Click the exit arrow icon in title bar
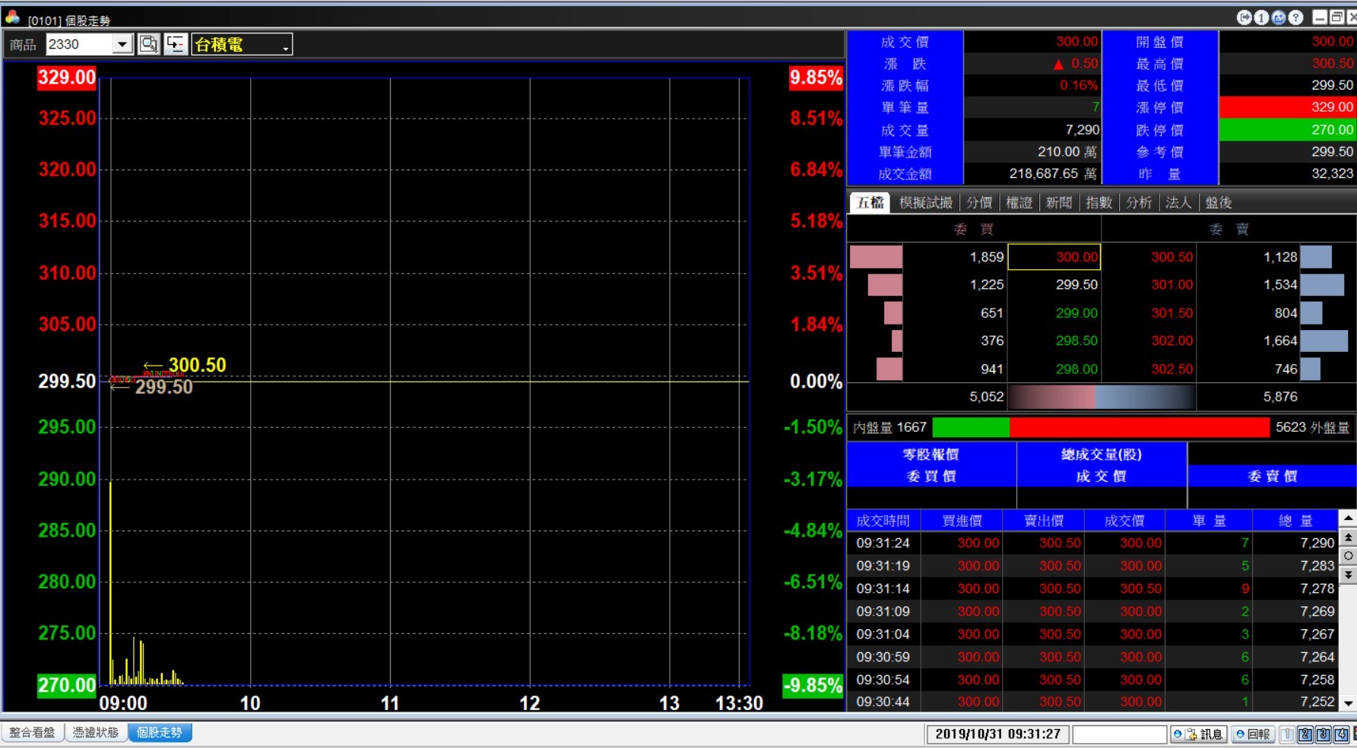Viewport: 1357px width, 748px height. (1244, 17)
